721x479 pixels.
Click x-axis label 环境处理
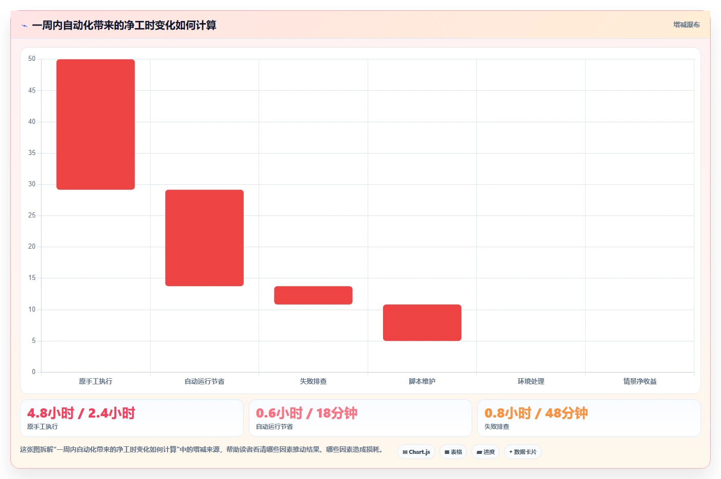click(x=531, y=381)
